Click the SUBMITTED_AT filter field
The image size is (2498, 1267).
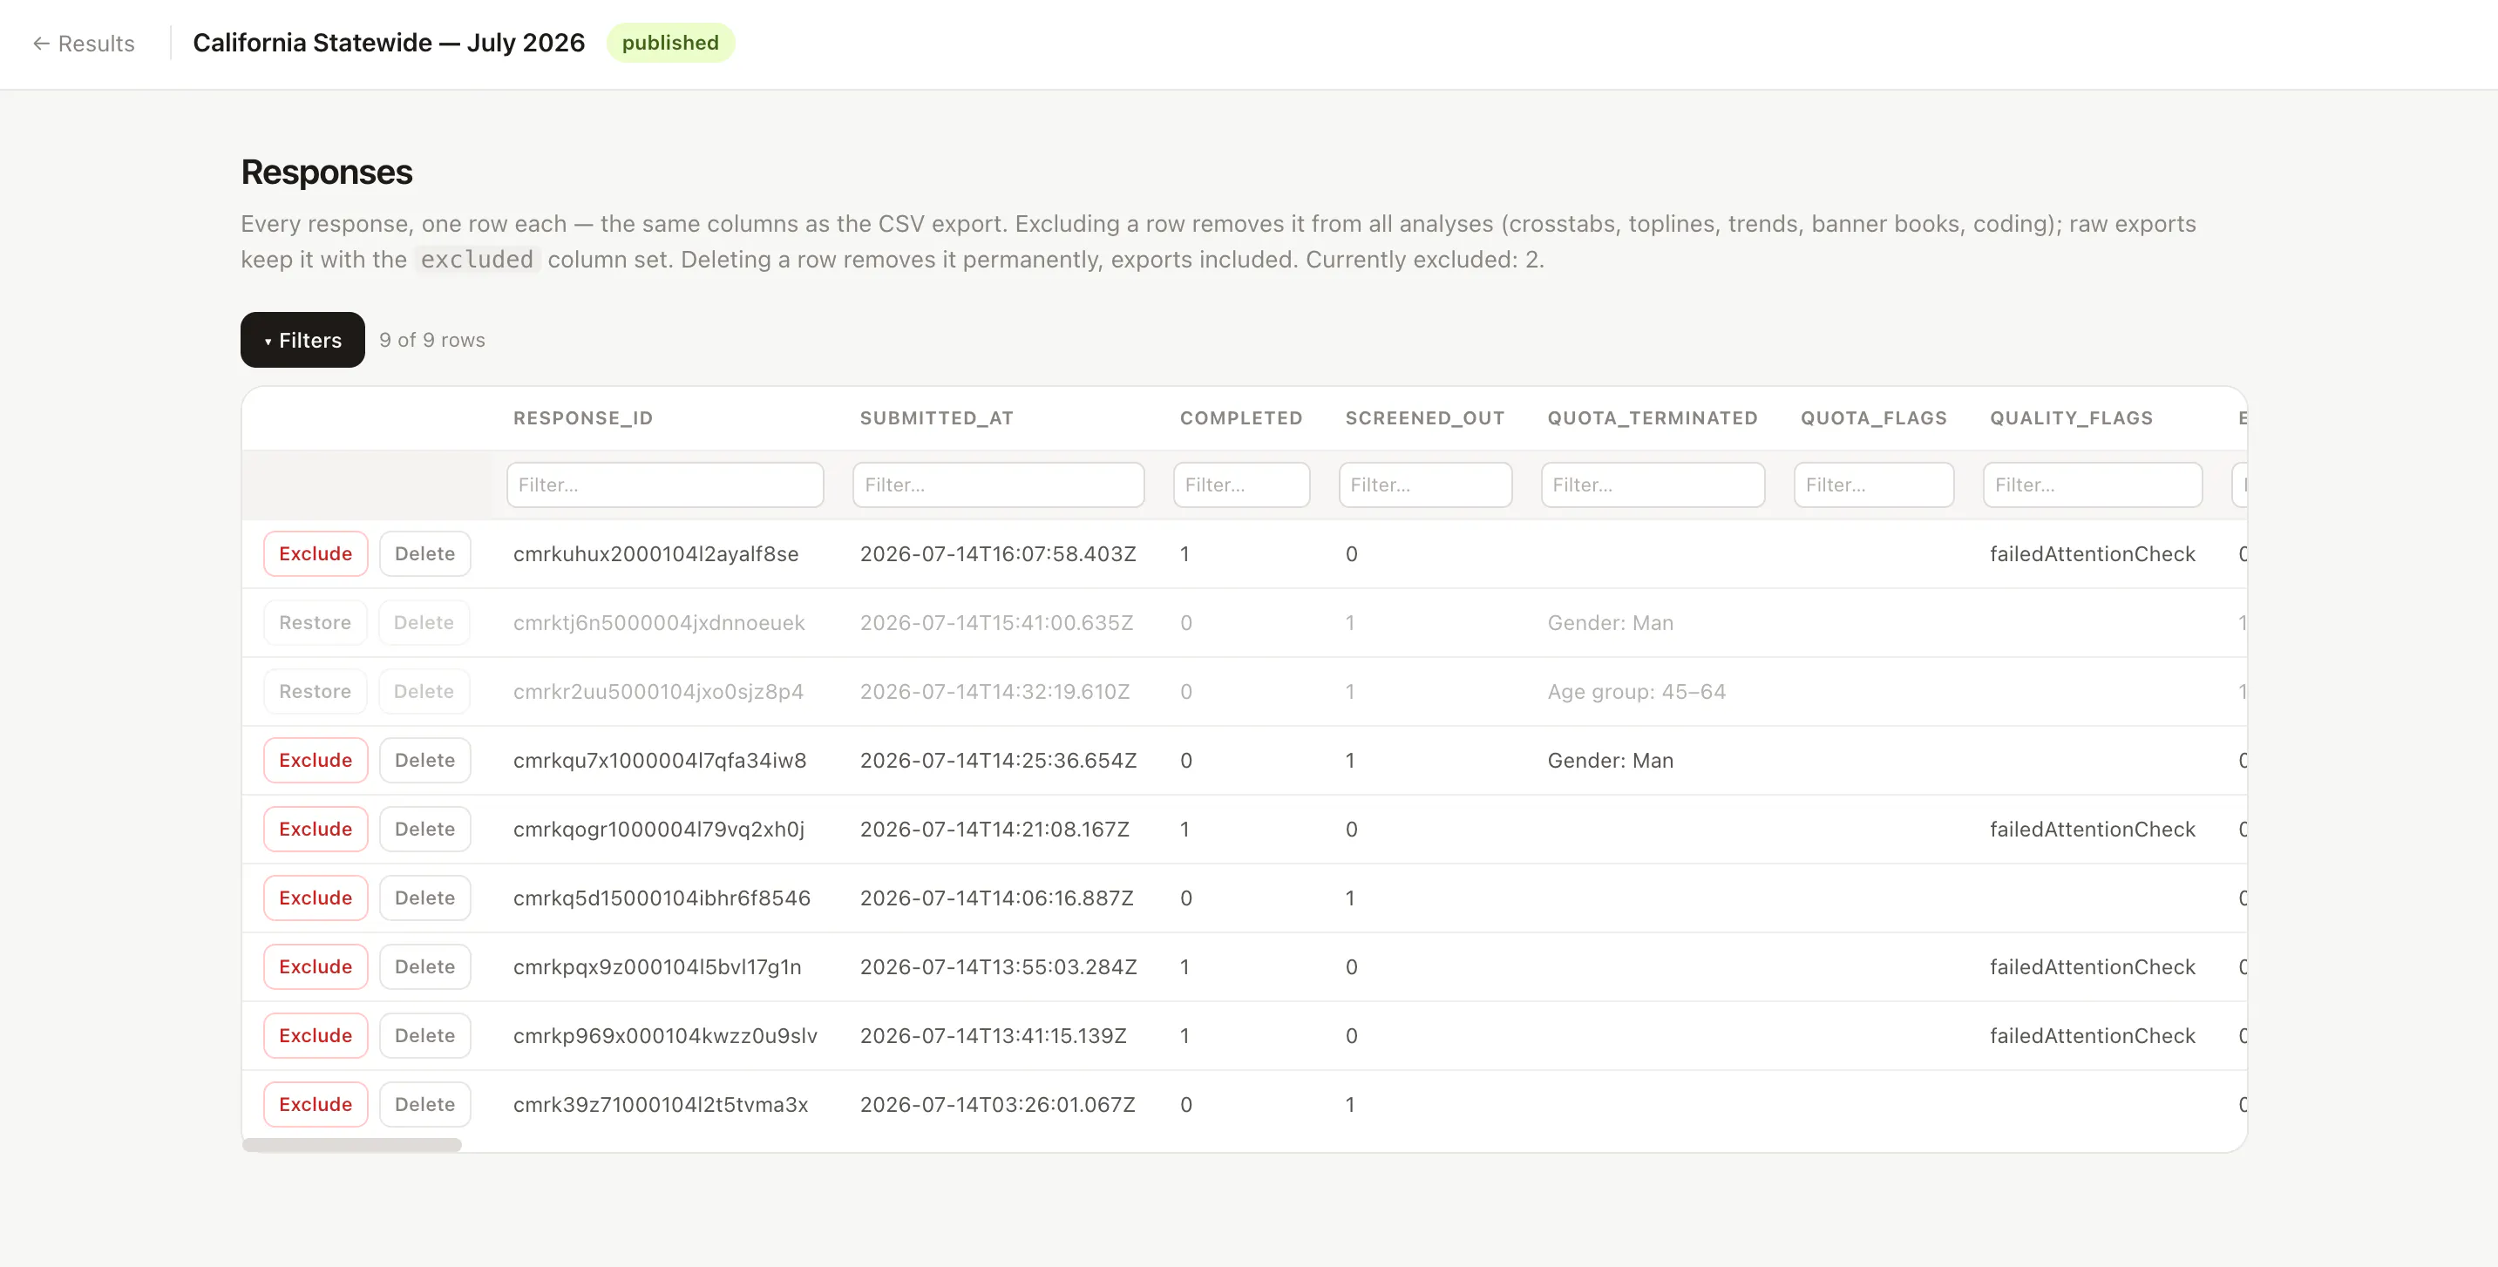[x=998, y=484]
